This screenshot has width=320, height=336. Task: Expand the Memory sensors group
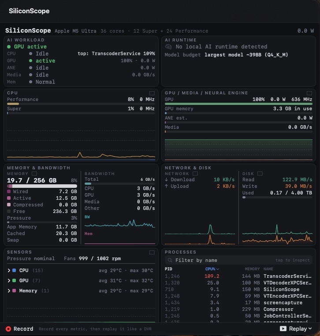pos(9,291)
